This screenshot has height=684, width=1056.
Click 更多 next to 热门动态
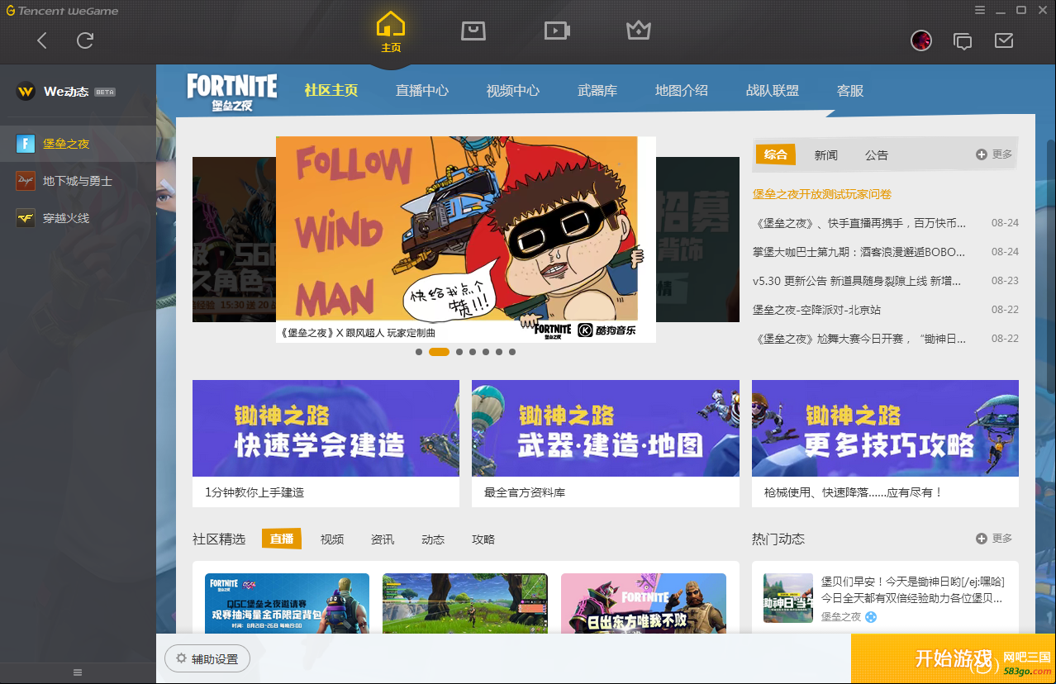tap(994, 539)
